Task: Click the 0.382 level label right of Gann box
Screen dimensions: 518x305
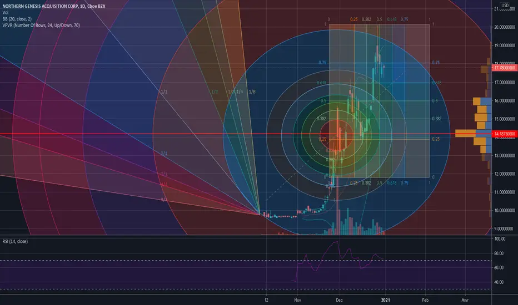Action: pyautogui.click(x=437, y=119)
